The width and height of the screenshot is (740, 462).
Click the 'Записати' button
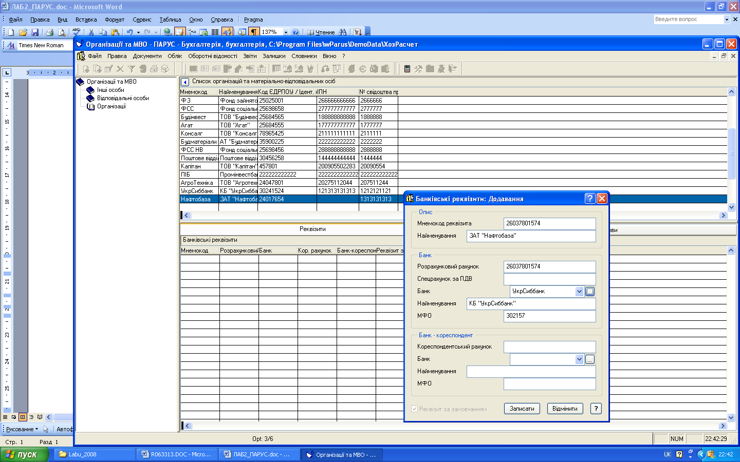[522, 409]
